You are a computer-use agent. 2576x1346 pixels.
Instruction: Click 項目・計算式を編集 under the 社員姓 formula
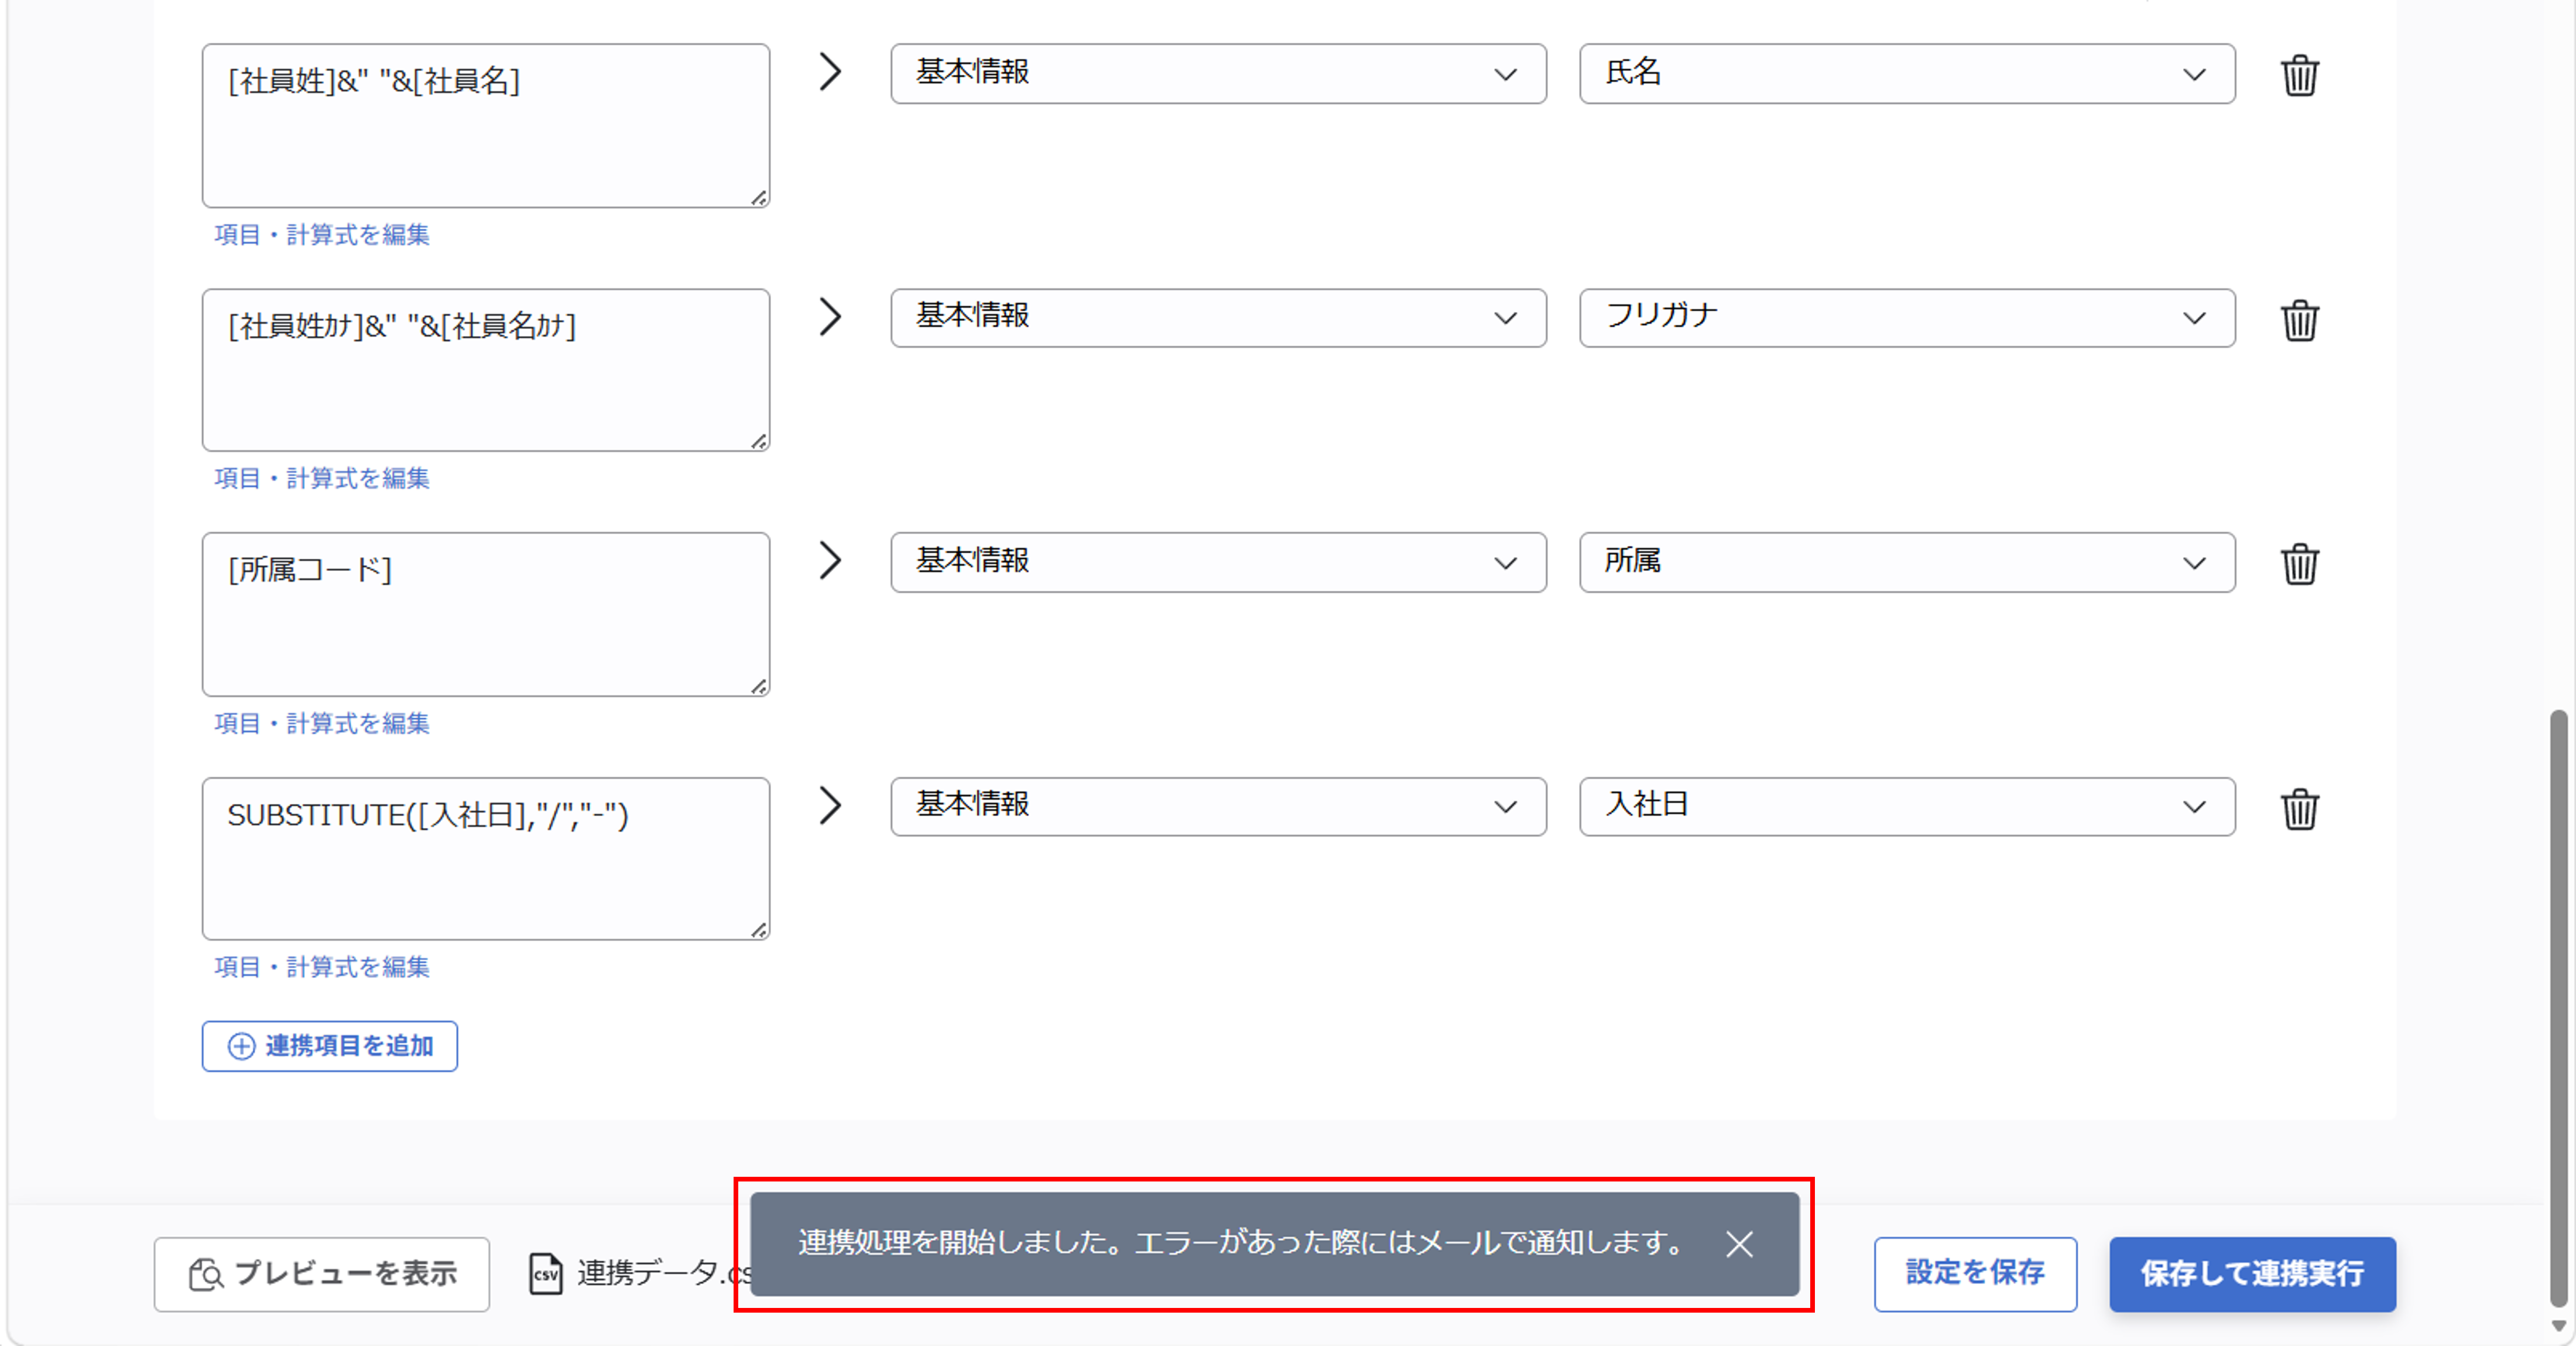point(322,235)
